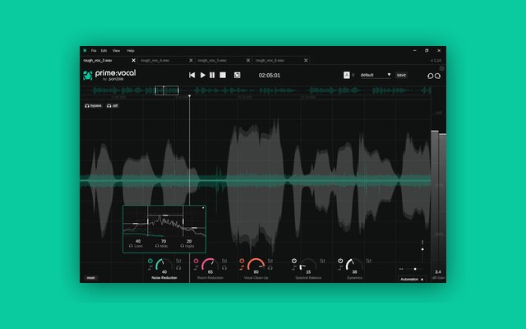Start playback with the play button
The height and width of the screenshot is (329, 526).
pos(203,75)
